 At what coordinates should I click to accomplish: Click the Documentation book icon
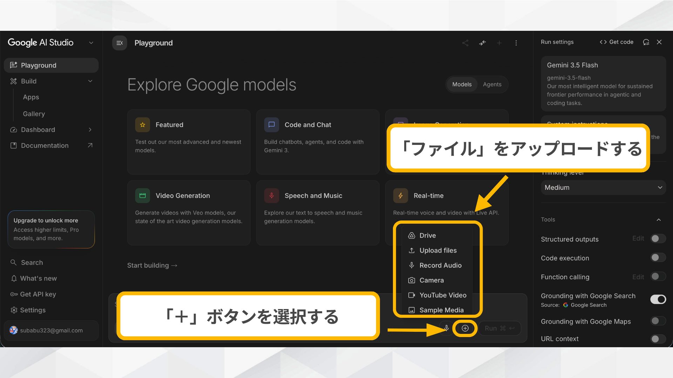pyautogui.click(x=14, y=146)
